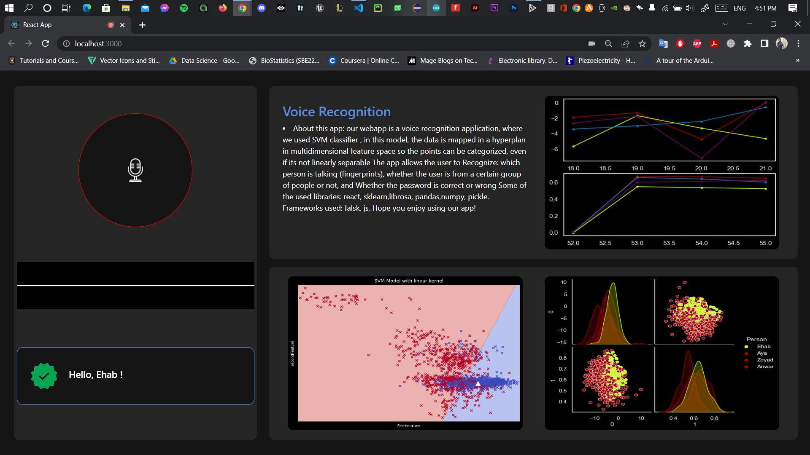Open Visual Studio Code from the taskbar
This screenshot has height=455, width=810.
point(358,8)
